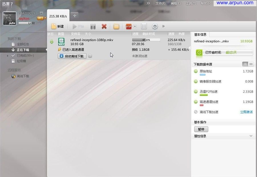Click the green downloading status arrow icon
Image resolution: width=257 pixels, height=177 pixels.
(52, 42)
